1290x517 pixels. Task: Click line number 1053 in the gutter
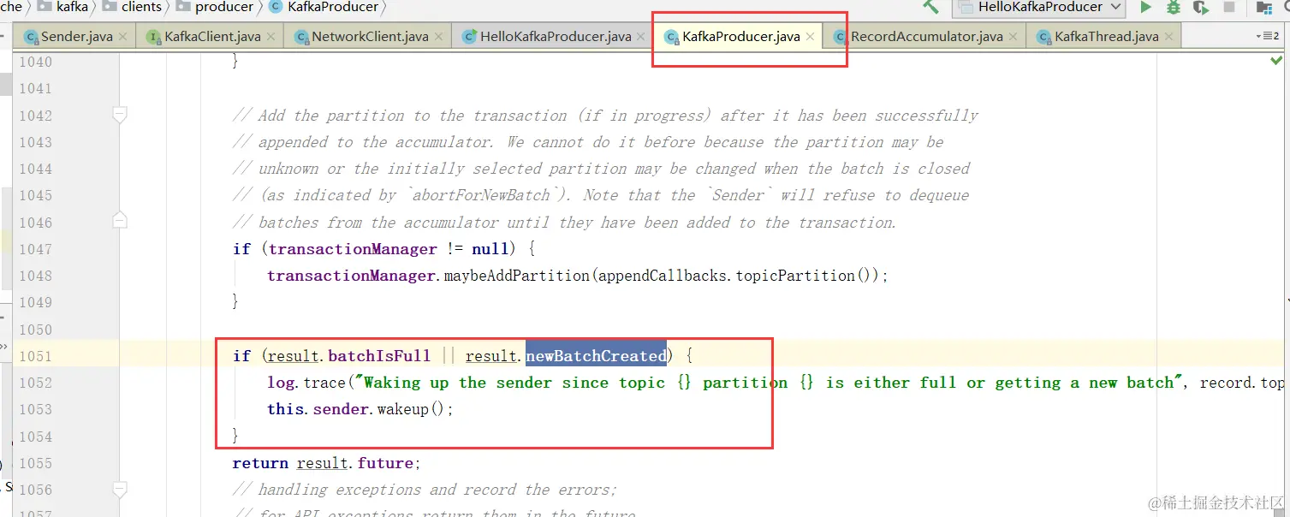point(35,409)
